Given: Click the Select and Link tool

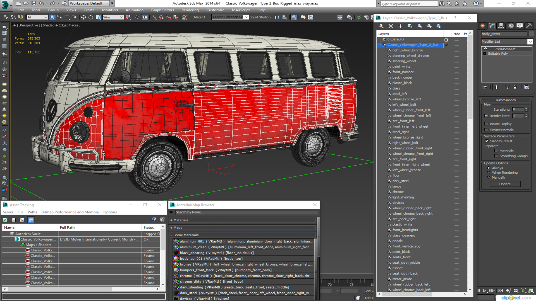Looking at the screenshot, I should [x=6, y=17].
